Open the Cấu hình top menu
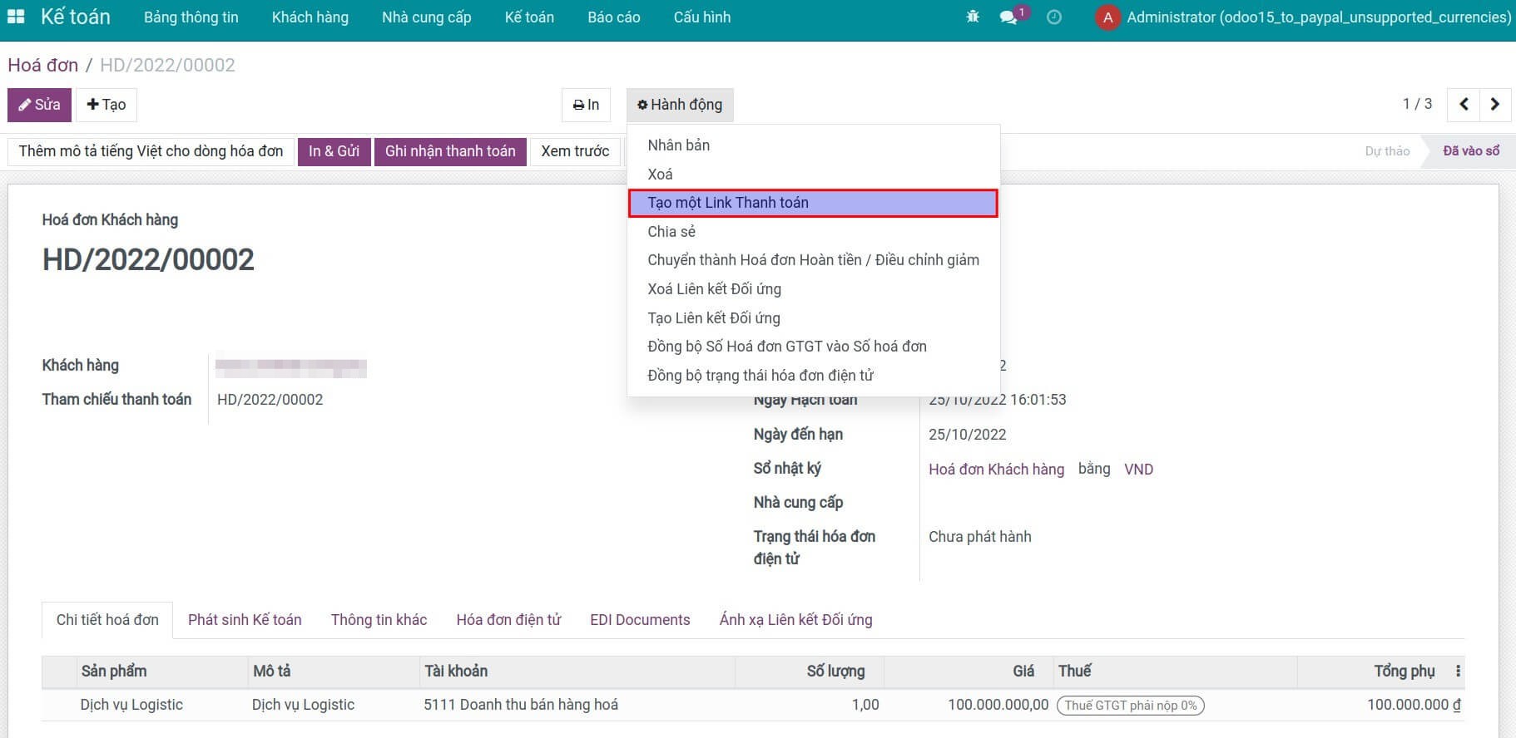The width and height of the screenshot is (1516, 738). coord(701,17)
